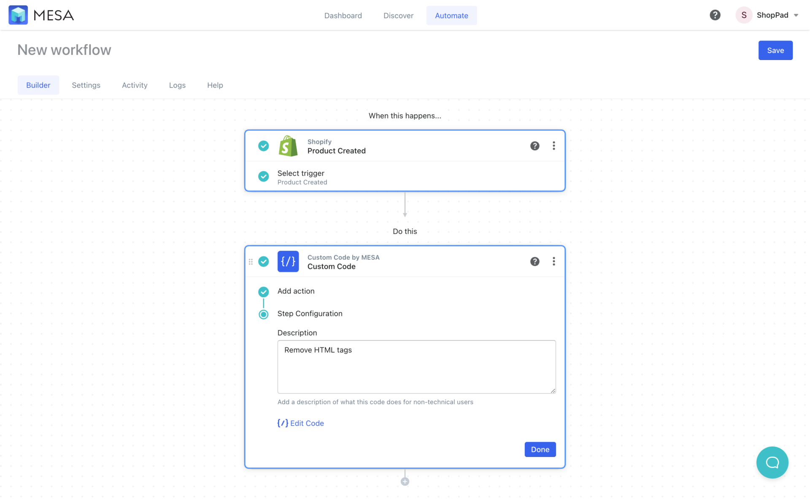Open the live chat widget
This screenshot has width=810, height=500.
[x=772, y=462]
